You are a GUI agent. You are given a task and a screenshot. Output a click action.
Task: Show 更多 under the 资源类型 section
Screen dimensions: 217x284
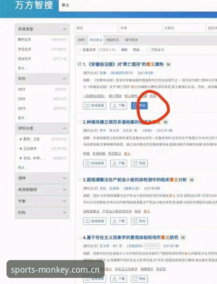[22, 68]
